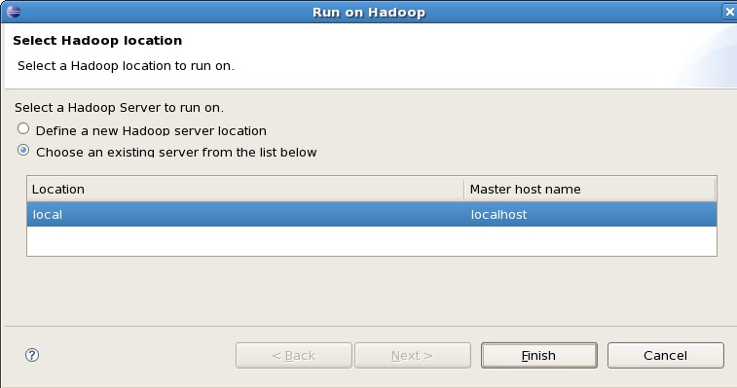Click the disabled Next button
737x388 pixels.
click(412, 356)
